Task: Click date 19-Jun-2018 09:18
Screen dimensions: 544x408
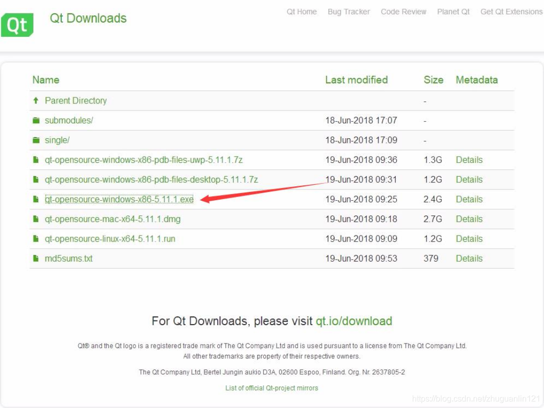Action: point(361,219)
